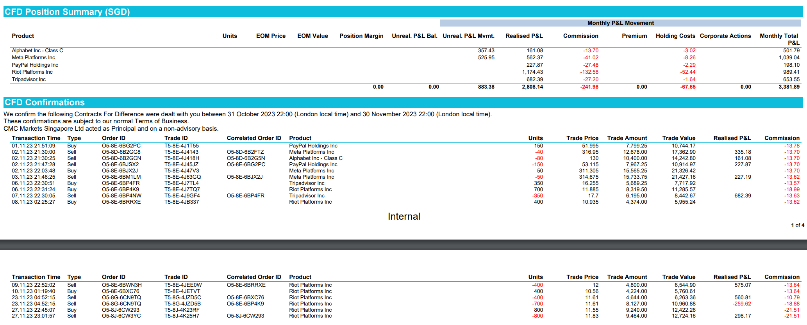Image resolution: width=807 pixels, height=325 pixels.
Task: Select Trade ID T5-8E-4J63GQ
Action: pyautogui.click(x=182, y=177)
